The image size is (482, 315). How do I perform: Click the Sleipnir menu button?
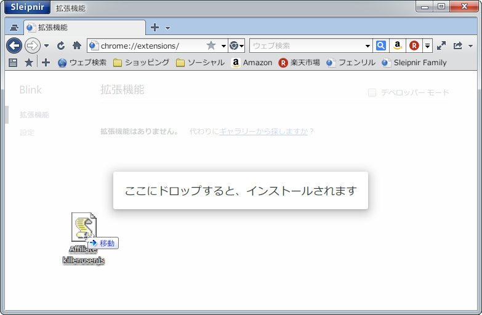coord(27,7)
